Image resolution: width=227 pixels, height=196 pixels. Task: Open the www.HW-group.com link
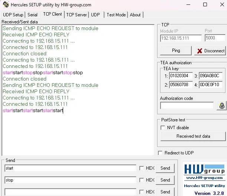click(204, 178)
